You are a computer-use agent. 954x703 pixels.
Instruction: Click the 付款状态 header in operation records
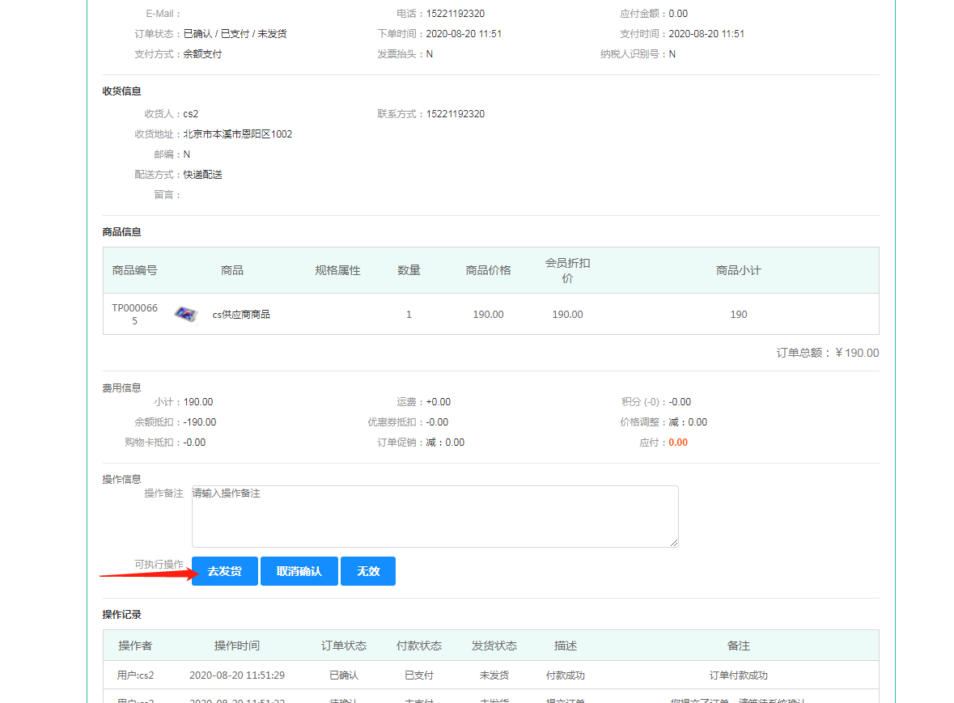click(418, 646)
